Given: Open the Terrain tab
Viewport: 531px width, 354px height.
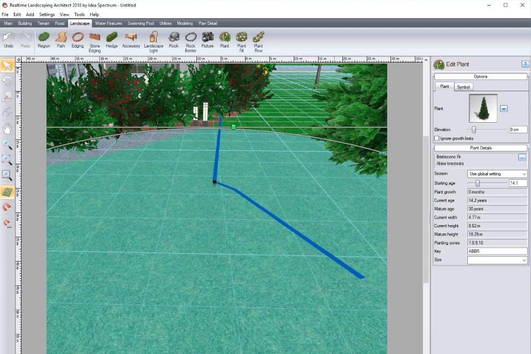Looking at the screenshot, I should 43,23.
